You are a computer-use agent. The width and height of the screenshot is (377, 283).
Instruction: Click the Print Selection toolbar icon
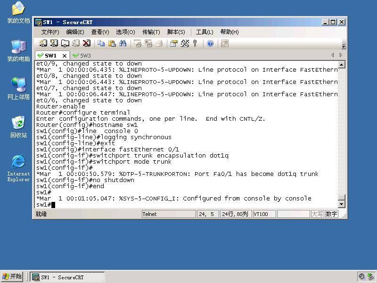[x=148, y=43]
